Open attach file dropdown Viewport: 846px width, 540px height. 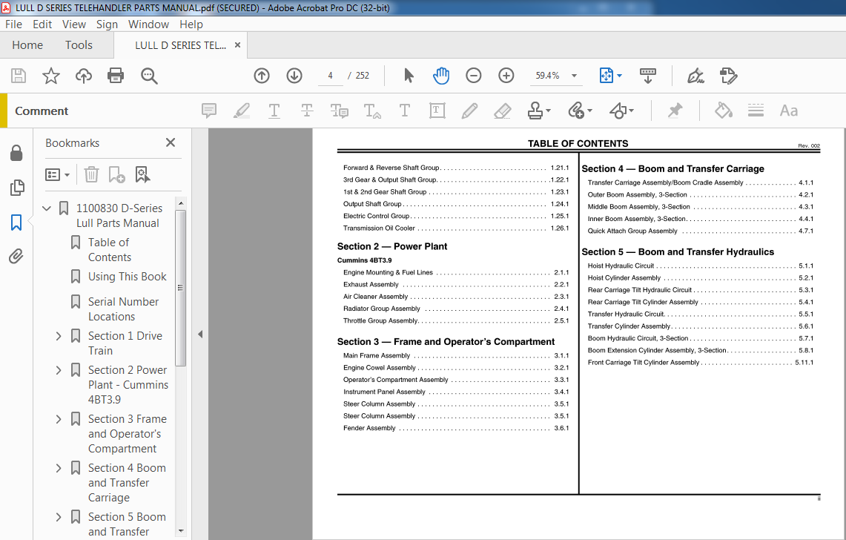pyautogui.click(x=580, y=111)
